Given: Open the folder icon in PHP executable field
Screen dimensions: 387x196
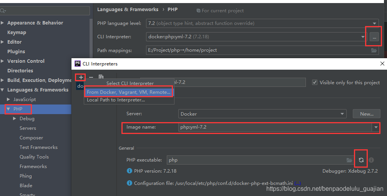Looking at the screenshot, I should coord(349,160).
